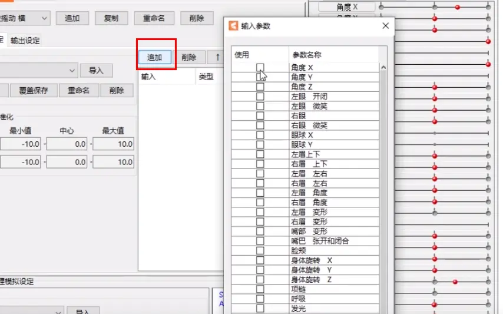Switch to the 输出设定 tab

[x=25, y=41]
